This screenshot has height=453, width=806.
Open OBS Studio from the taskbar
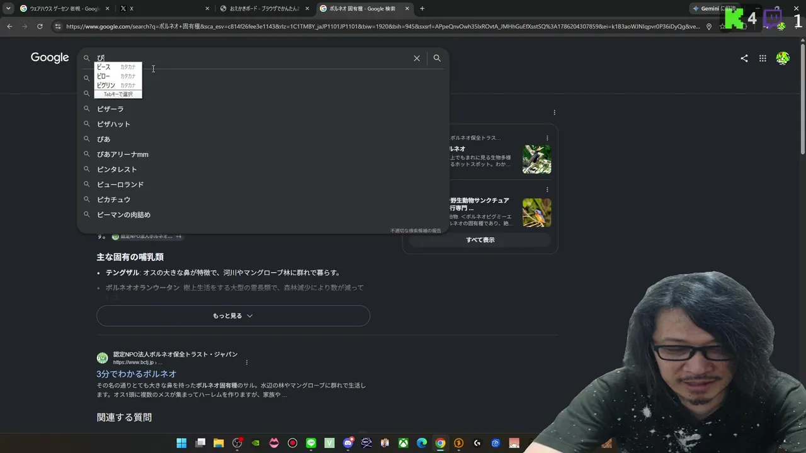click(x=237, y=443)
